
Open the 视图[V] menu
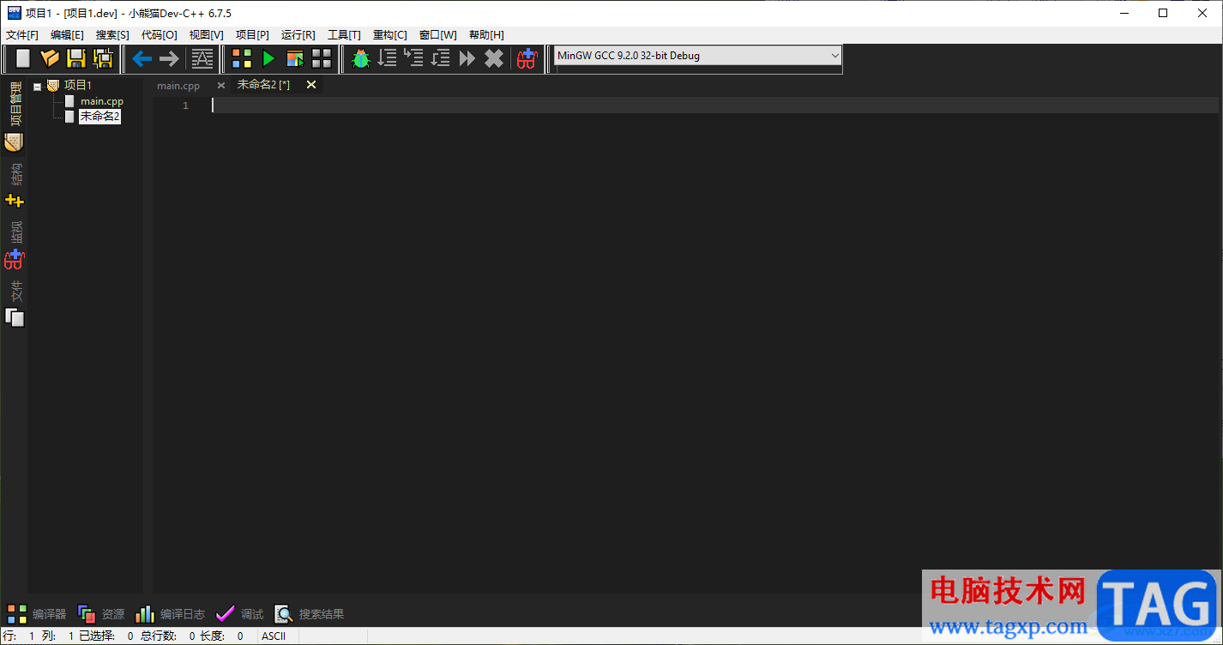pos(206,35)
